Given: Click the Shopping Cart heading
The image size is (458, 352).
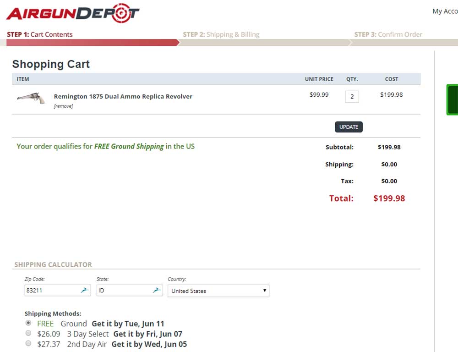Looking at the screenshot, I should click(51, 64).
